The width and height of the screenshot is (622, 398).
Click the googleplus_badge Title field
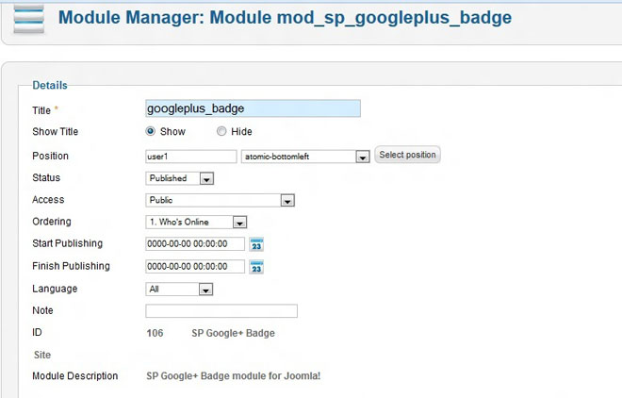click(253, 108)
